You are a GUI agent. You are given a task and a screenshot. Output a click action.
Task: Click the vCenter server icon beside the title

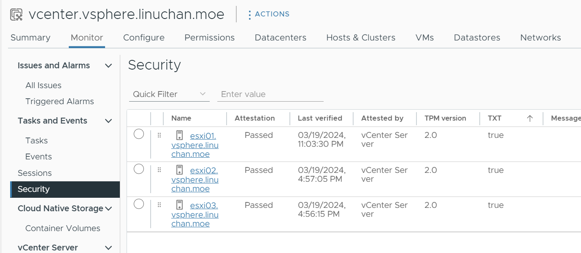(x=16, y=15)
